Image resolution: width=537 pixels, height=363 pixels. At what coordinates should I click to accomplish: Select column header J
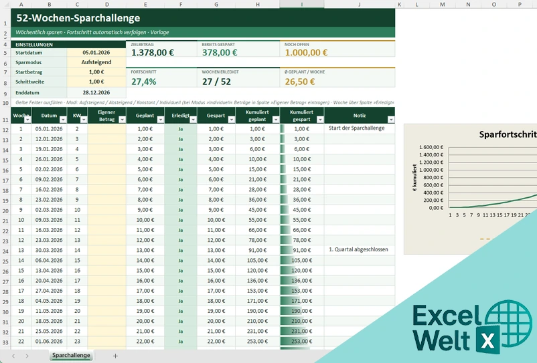[x=360, y=4]
